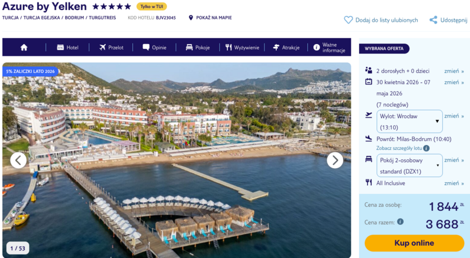
Task: Click the flight details info icon
Action: (427, 148)
